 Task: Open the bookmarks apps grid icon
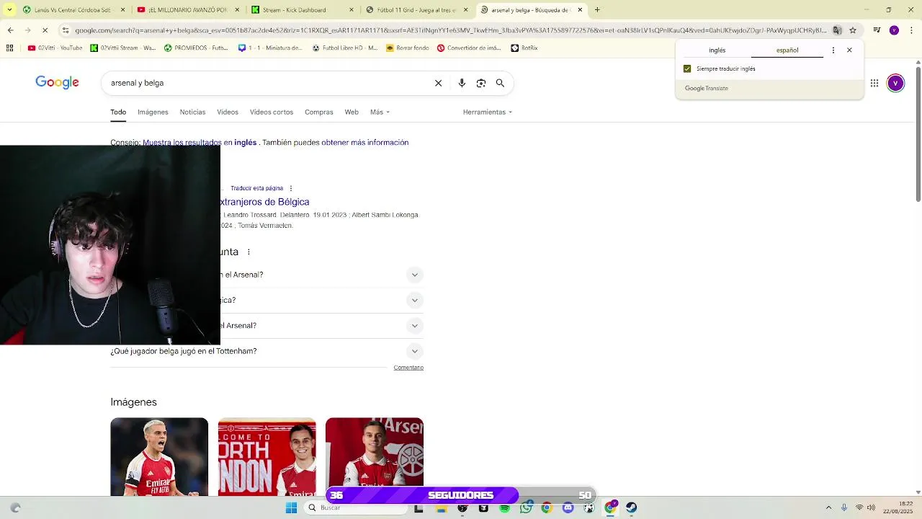[x=9, y=48]
